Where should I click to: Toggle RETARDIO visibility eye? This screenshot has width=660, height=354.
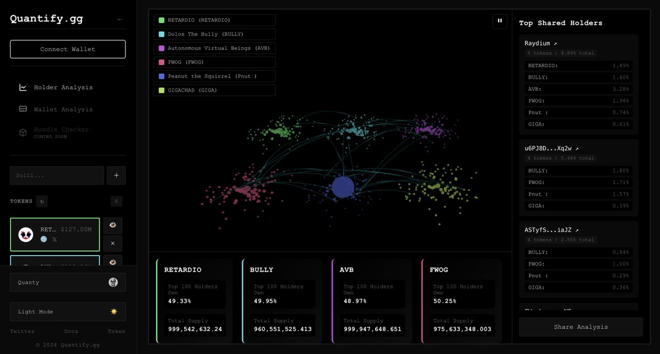coord(113,225)
